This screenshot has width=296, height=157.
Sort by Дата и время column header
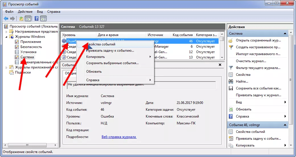coord(121,35)
